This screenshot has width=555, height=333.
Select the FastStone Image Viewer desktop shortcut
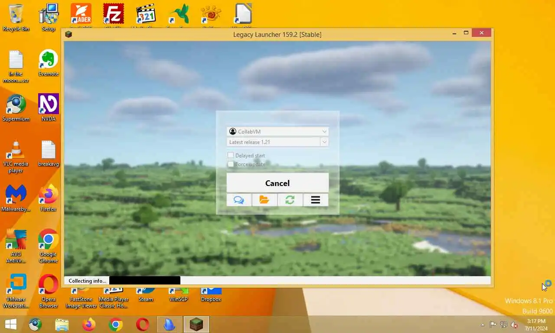click(x=81, y=298)
